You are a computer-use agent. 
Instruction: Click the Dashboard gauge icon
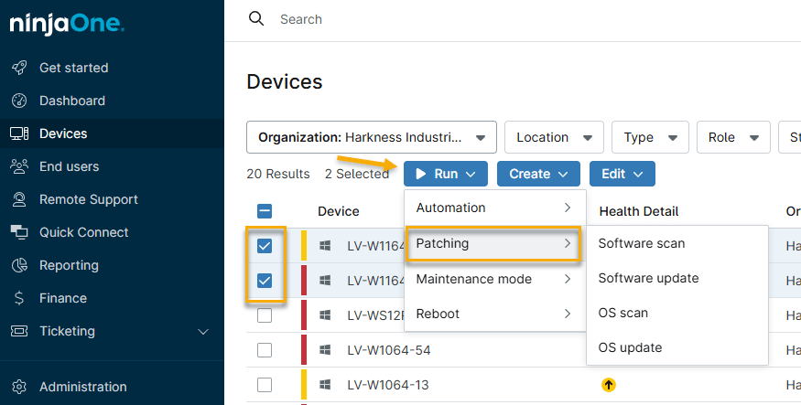pyautogui.click(x=19, y=101)
